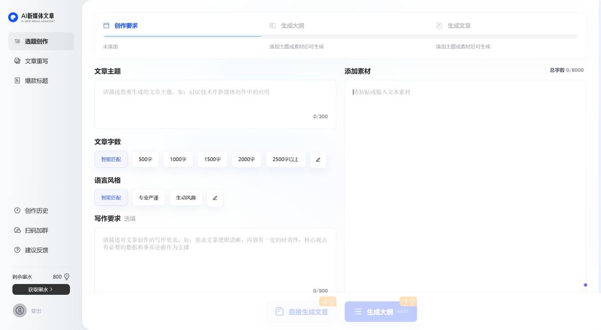Image resolution: width=601 pixels, height=330 pixels.
Task: Click the avatar icon beside 登出
Action: (x=20, y=311)
